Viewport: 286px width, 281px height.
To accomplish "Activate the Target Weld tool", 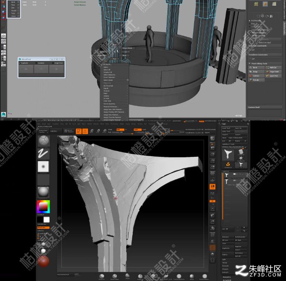I will pos(273,72).
